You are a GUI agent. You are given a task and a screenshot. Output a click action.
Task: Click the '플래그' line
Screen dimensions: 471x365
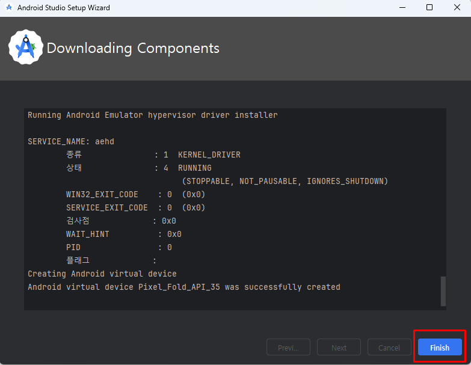(111, 260)
